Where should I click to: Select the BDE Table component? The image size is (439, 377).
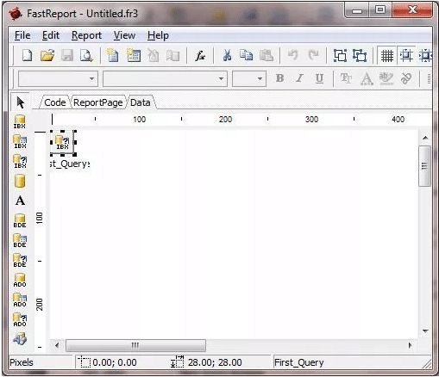20,240
